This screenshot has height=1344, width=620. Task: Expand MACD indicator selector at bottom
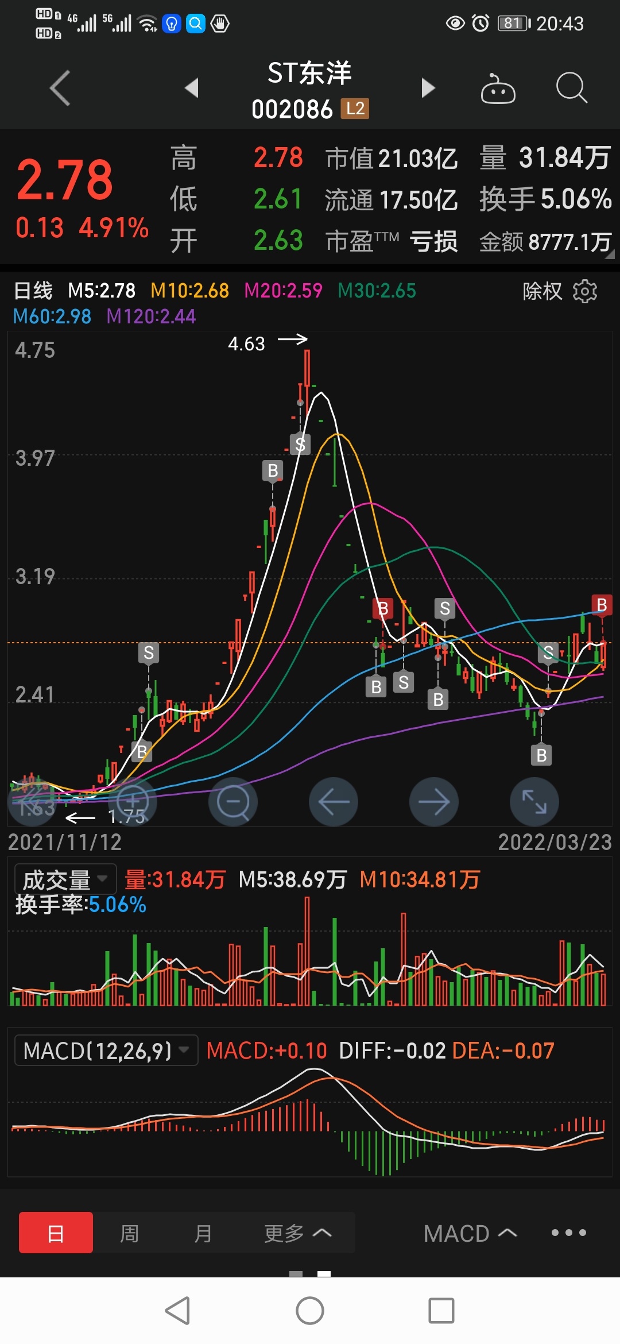470,1233
